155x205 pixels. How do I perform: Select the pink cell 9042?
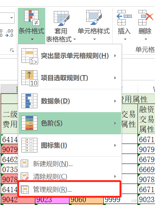click(18, 200)
